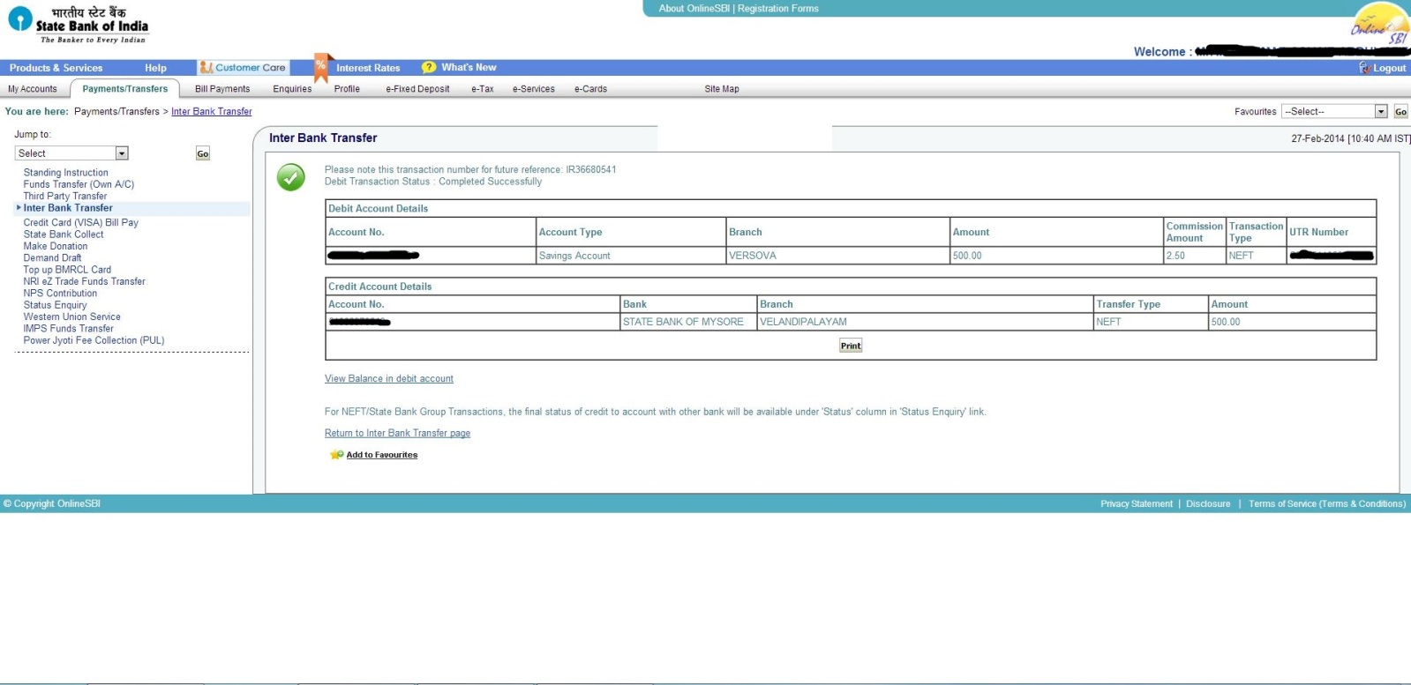The width and height of the screenshot is (1411, 685).
Task: Click About OnlineSBI link
Action: coord(694,8)
